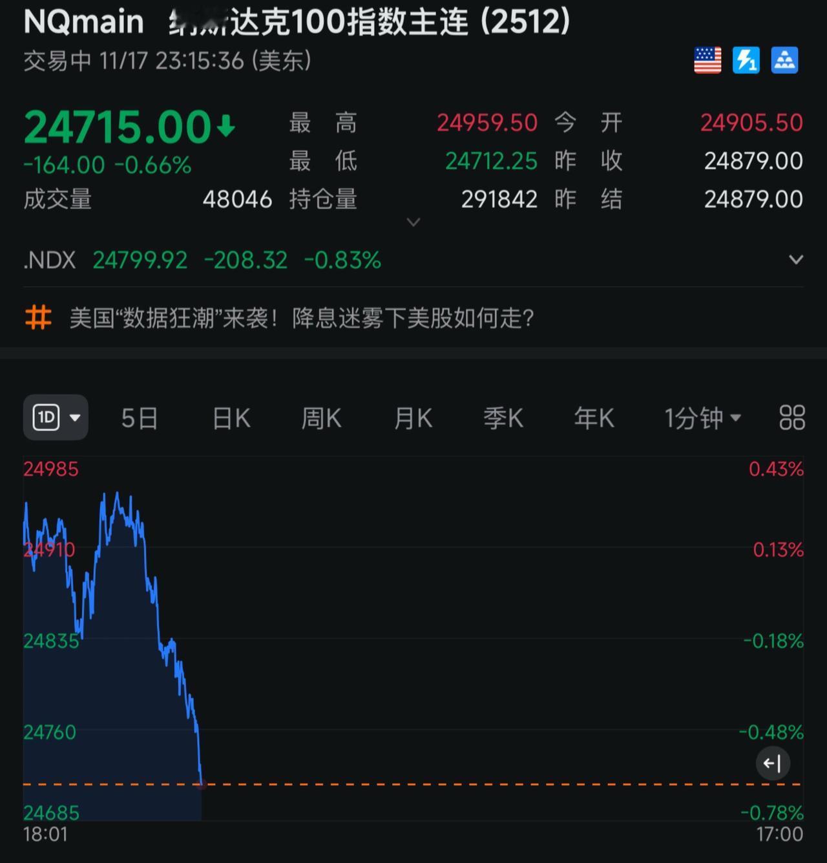The image size is (827, 863).
Task: Open the 月K candlestick view
Action: 412,418
